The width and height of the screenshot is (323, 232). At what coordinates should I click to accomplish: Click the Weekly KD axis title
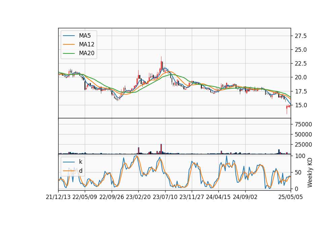pos(310,172)
